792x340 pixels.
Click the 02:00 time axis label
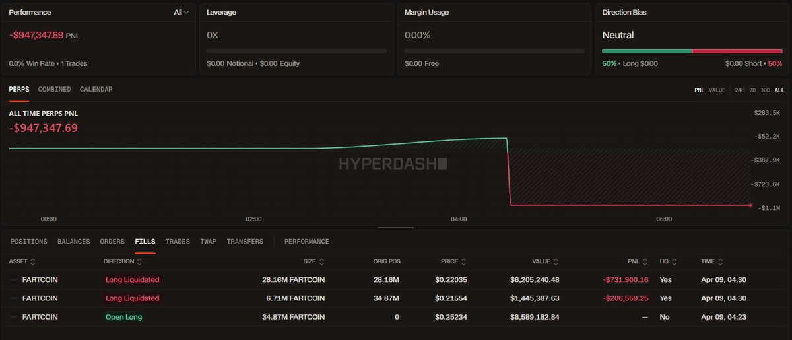click(253, 219)
